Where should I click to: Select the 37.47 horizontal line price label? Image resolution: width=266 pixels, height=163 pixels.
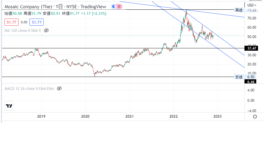tap(251, 48)
